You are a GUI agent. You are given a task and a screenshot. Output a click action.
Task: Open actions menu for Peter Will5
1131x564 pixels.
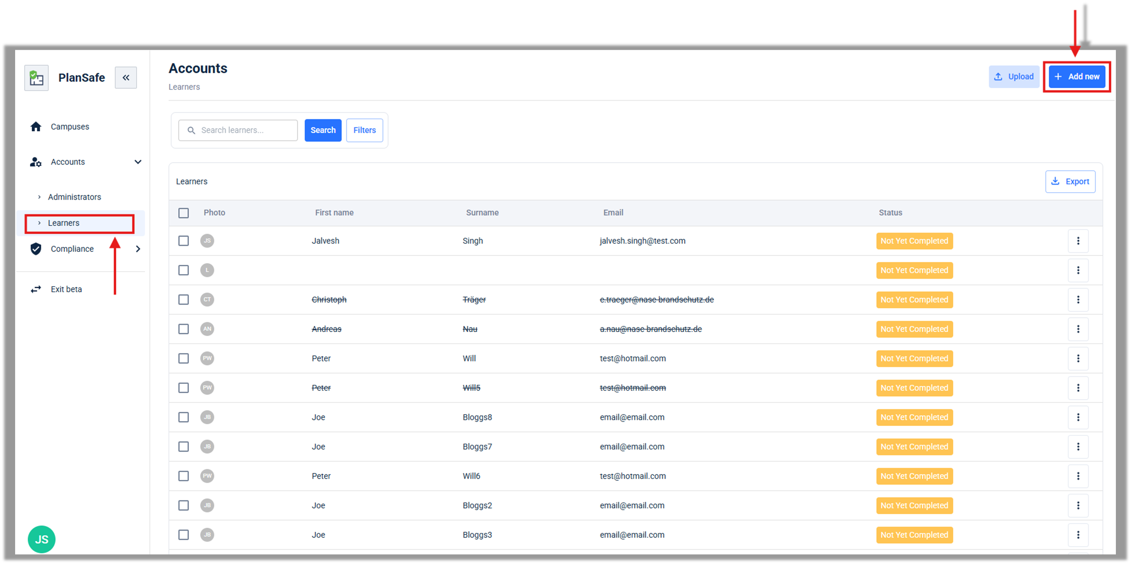(1078, 388)
